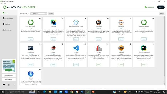This screenshot has height=94, width=167.
Task: Click the Powershell Prompt app icon
Action: [144, 22]
